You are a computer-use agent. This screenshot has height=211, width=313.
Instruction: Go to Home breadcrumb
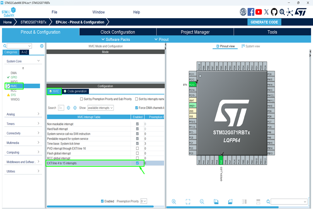7,22
